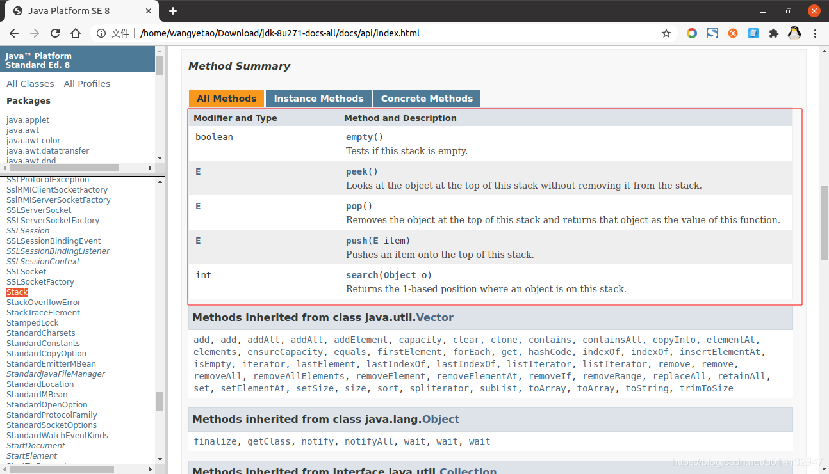Select the highlighted Stack class
This screenshot has height=474, width=829.
coord(17,292)
